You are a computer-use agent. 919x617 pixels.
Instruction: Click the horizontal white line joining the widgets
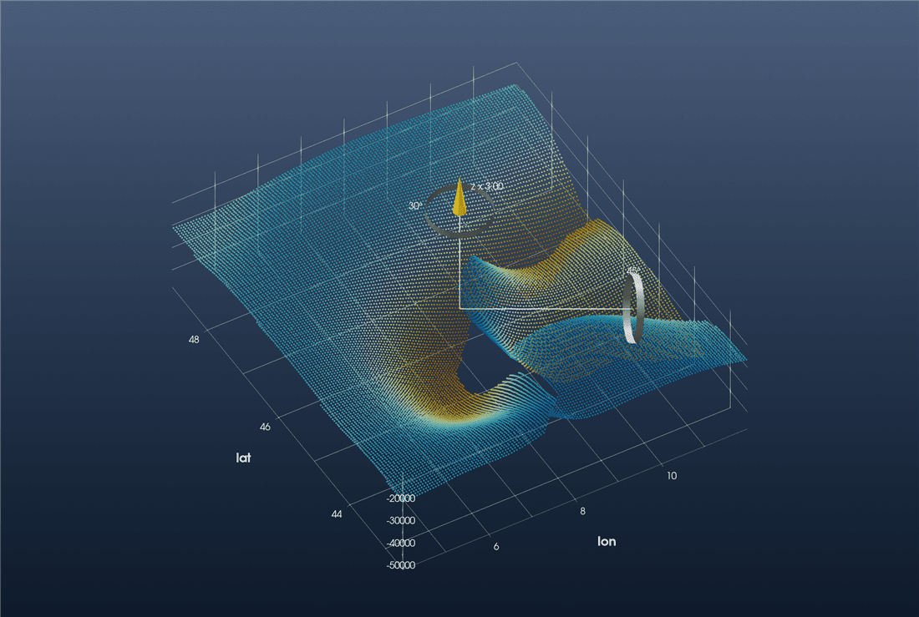tap(542, 307)
